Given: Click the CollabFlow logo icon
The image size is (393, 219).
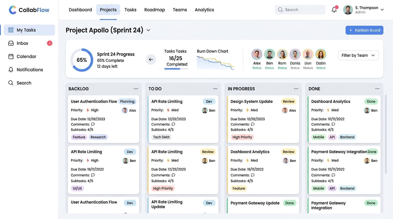Looking at the screenshot, I should [x=13, y=10].
